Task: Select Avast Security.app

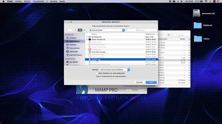Action: pyautogui.click(x=121, y=52)
